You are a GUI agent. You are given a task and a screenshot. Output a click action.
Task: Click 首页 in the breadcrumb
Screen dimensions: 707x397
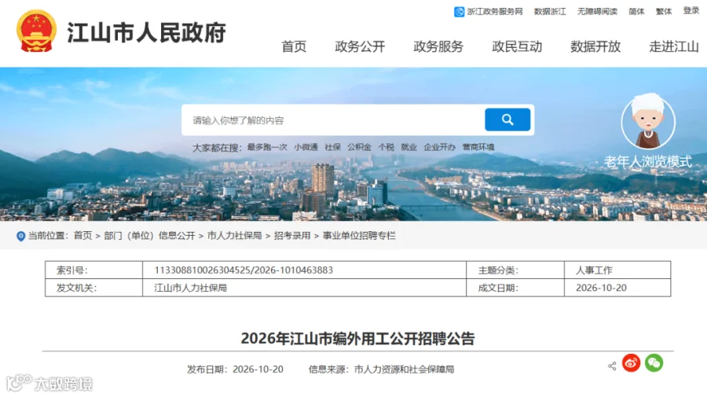pyautogui.click(x=82, y=236)
